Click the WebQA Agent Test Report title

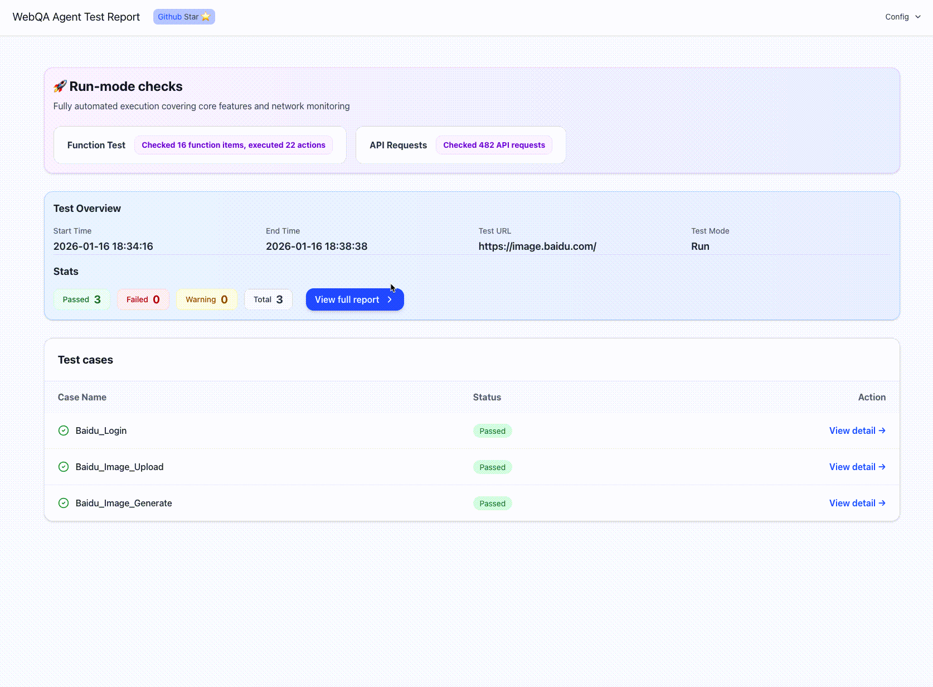pyautogui.click(x=76, y=17)
